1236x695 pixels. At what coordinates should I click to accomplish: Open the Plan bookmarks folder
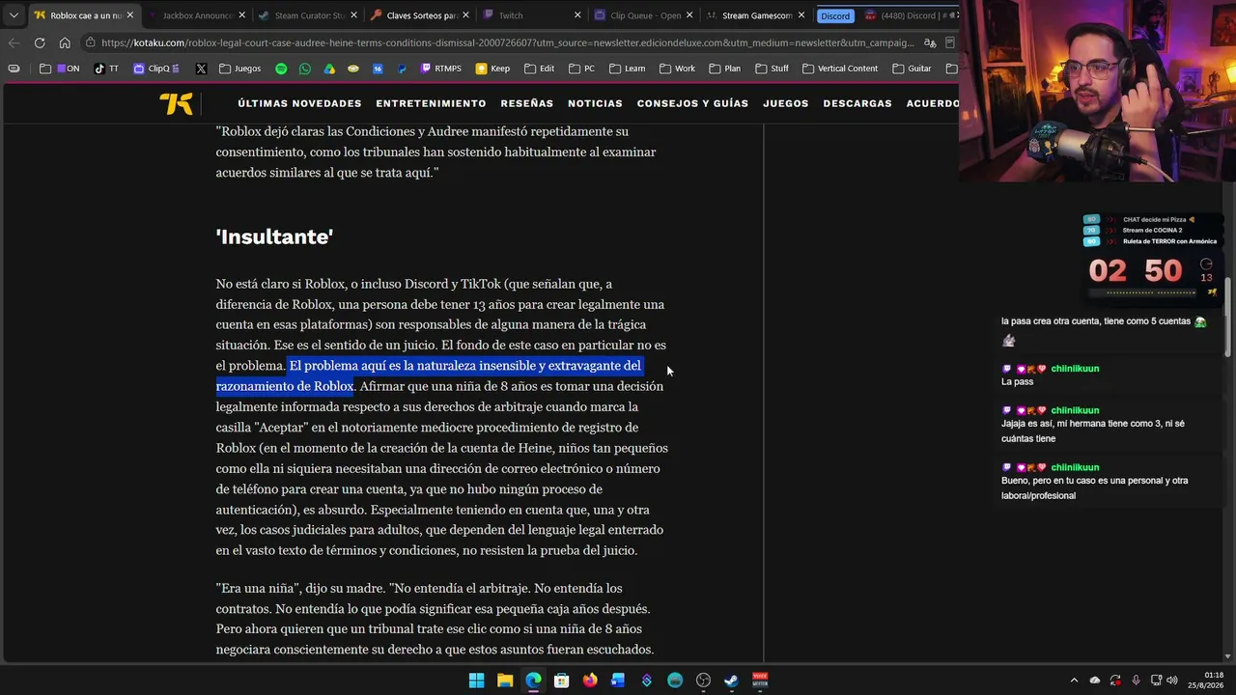coord(725,69)
